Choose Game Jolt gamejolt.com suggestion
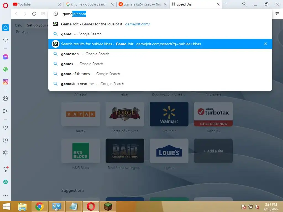Screen dimensions: 283x212 [160, 24]
